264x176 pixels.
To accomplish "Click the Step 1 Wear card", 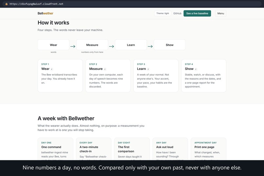I will (x=60, y=76).
